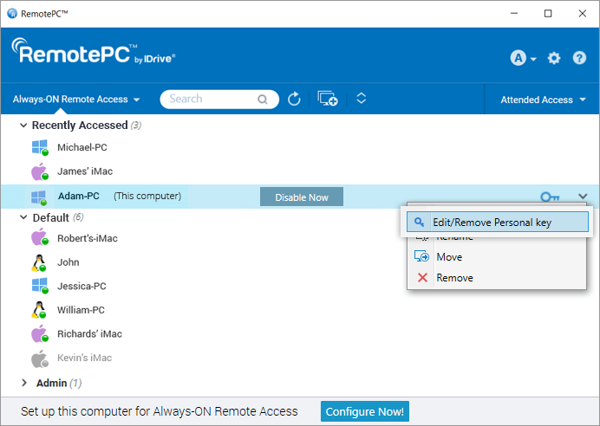The height and width of the screenshot is (426, 600).
Task: Select Robert's-iMac computer name
Action: click(88, 238)
